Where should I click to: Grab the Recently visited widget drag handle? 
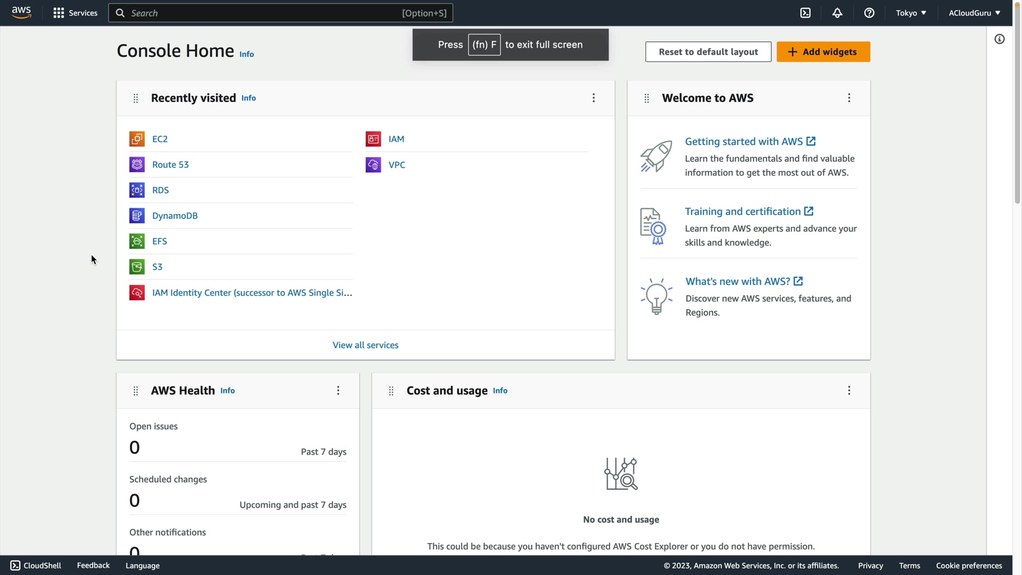[136, 98]
